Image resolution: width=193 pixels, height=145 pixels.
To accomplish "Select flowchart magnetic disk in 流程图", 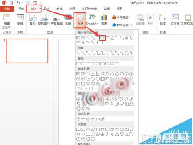I will click(83, 139).
